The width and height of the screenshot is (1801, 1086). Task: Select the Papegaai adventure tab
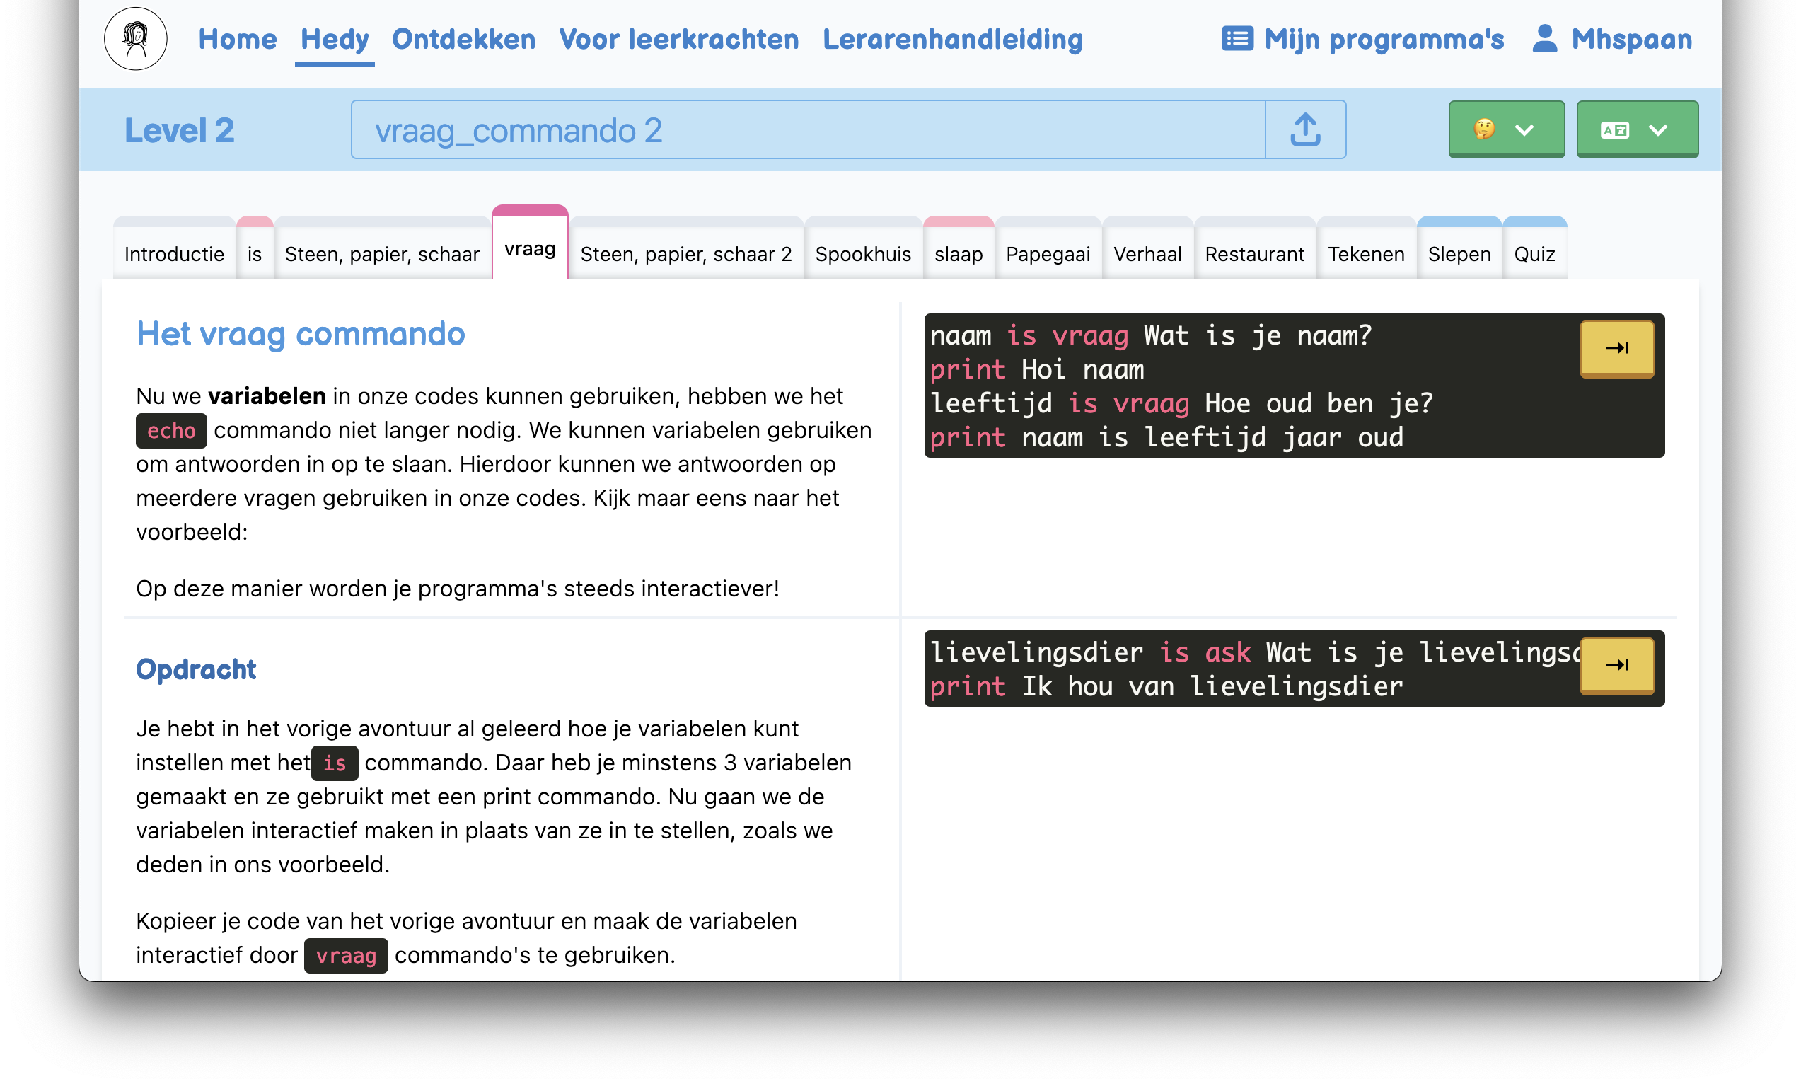click(x=1048, y=254)
